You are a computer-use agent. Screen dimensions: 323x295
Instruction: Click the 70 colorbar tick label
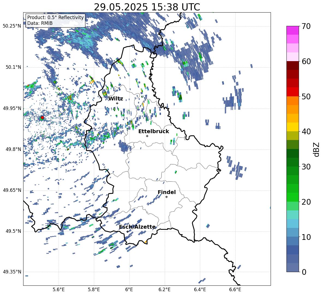[x=306, y=26]
